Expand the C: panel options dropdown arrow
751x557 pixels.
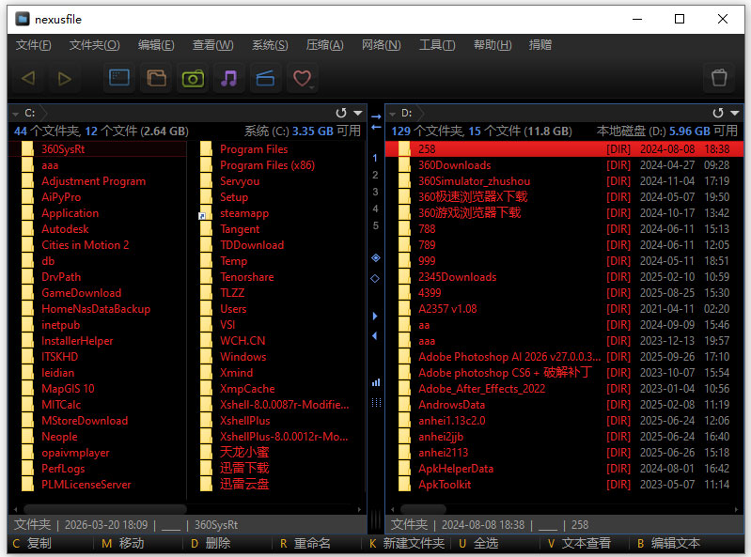(x=358, y=113)
